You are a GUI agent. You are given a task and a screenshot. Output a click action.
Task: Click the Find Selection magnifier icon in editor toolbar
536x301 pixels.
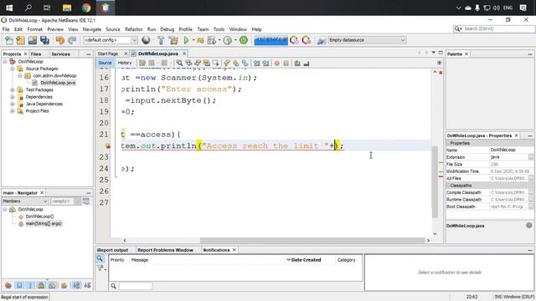click(x=179, y=64)
